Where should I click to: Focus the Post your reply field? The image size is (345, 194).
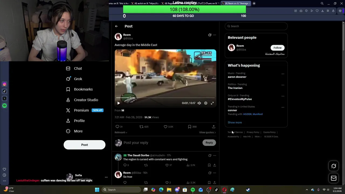pyautogui.click(x=162, y=143)
